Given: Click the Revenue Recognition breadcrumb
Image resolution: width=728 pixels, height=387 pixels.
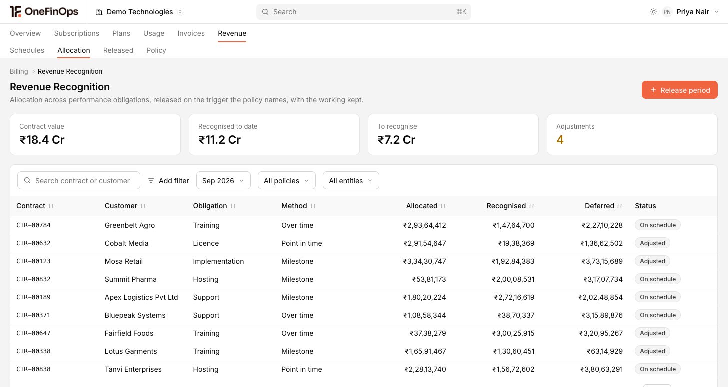Looking at the screenshot, I should (x=70, y=71).
